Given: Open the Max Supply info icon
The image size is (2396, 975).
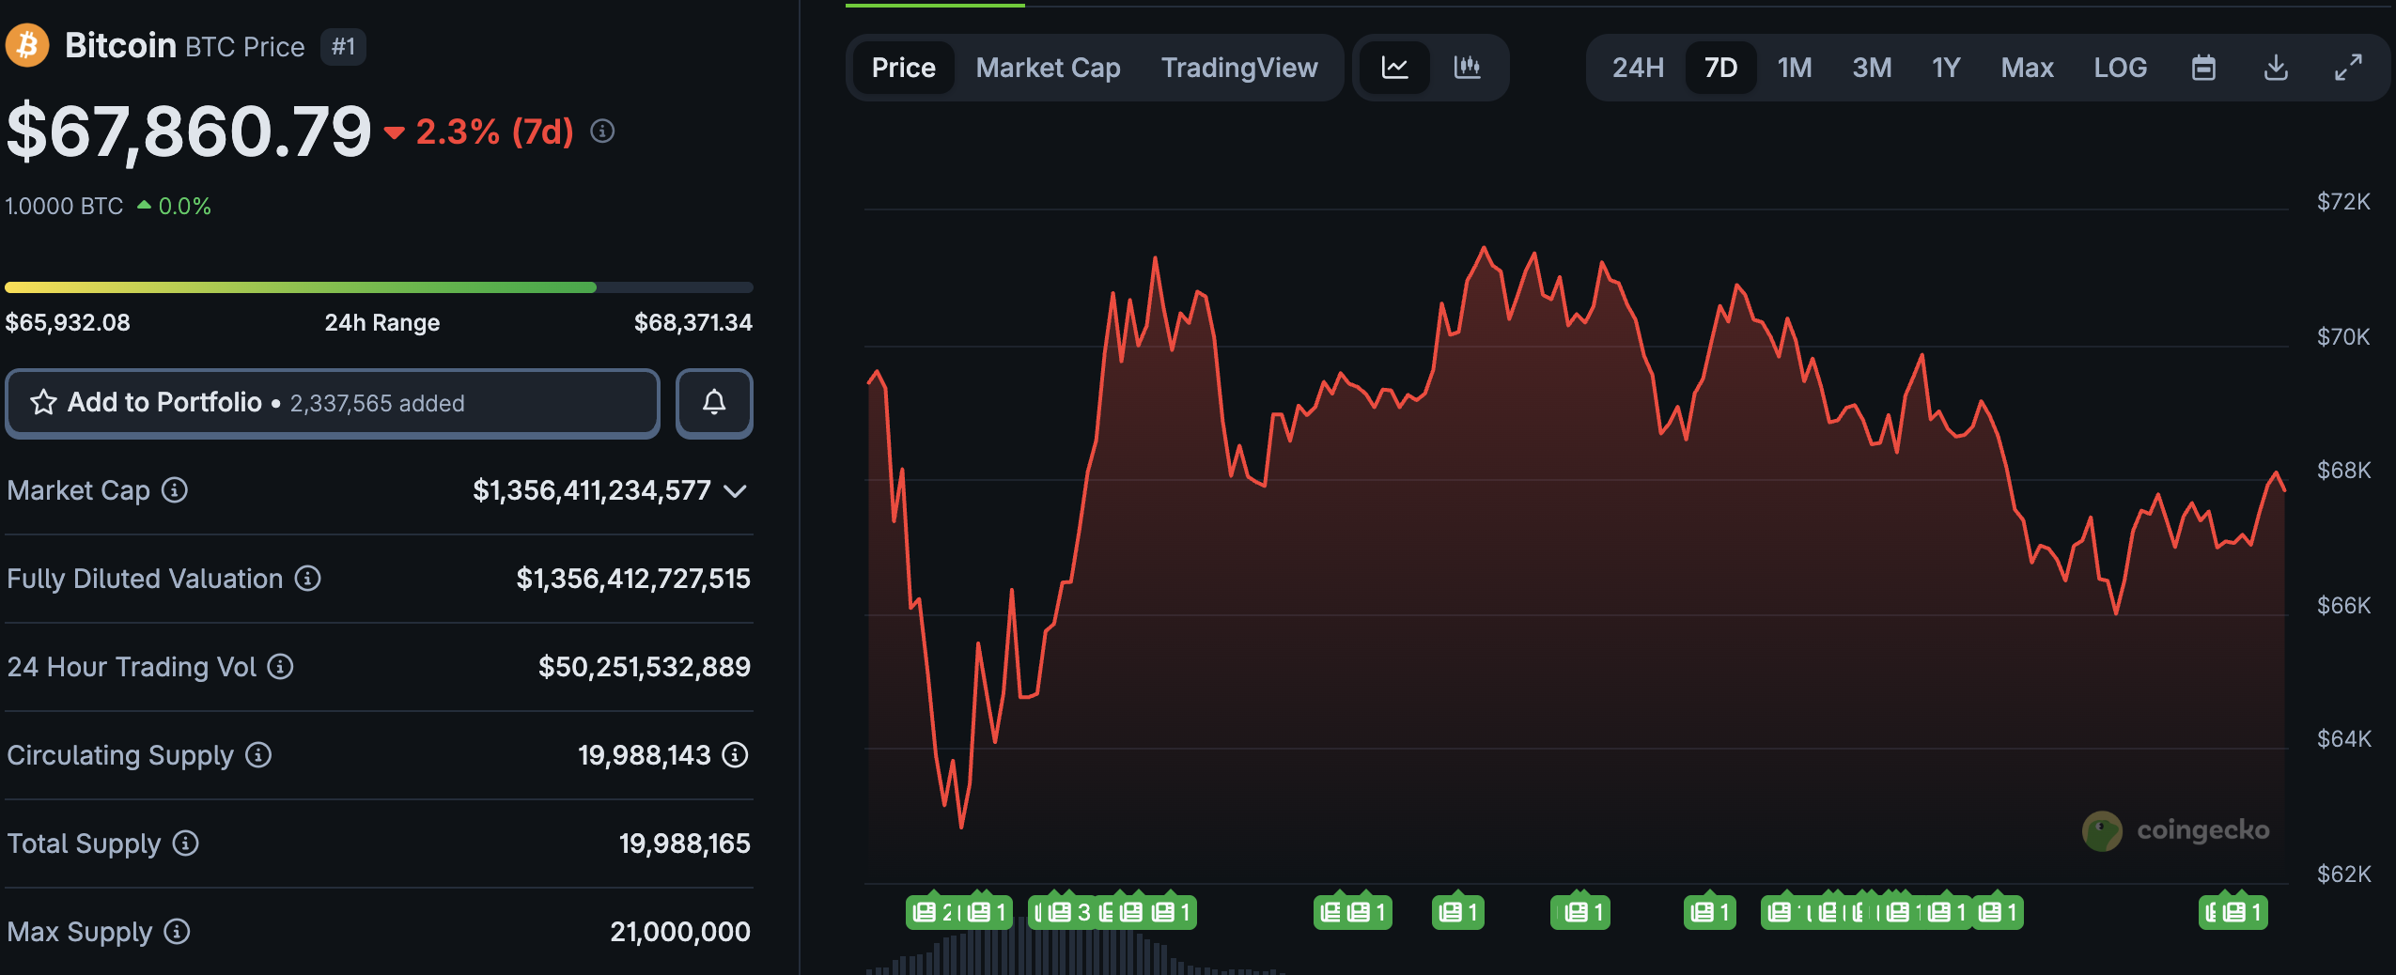Looking at the screenshot, I should point(177,931).
